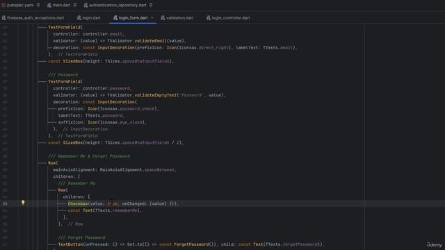Click line number 55 in the gutter

pos(5,203)
